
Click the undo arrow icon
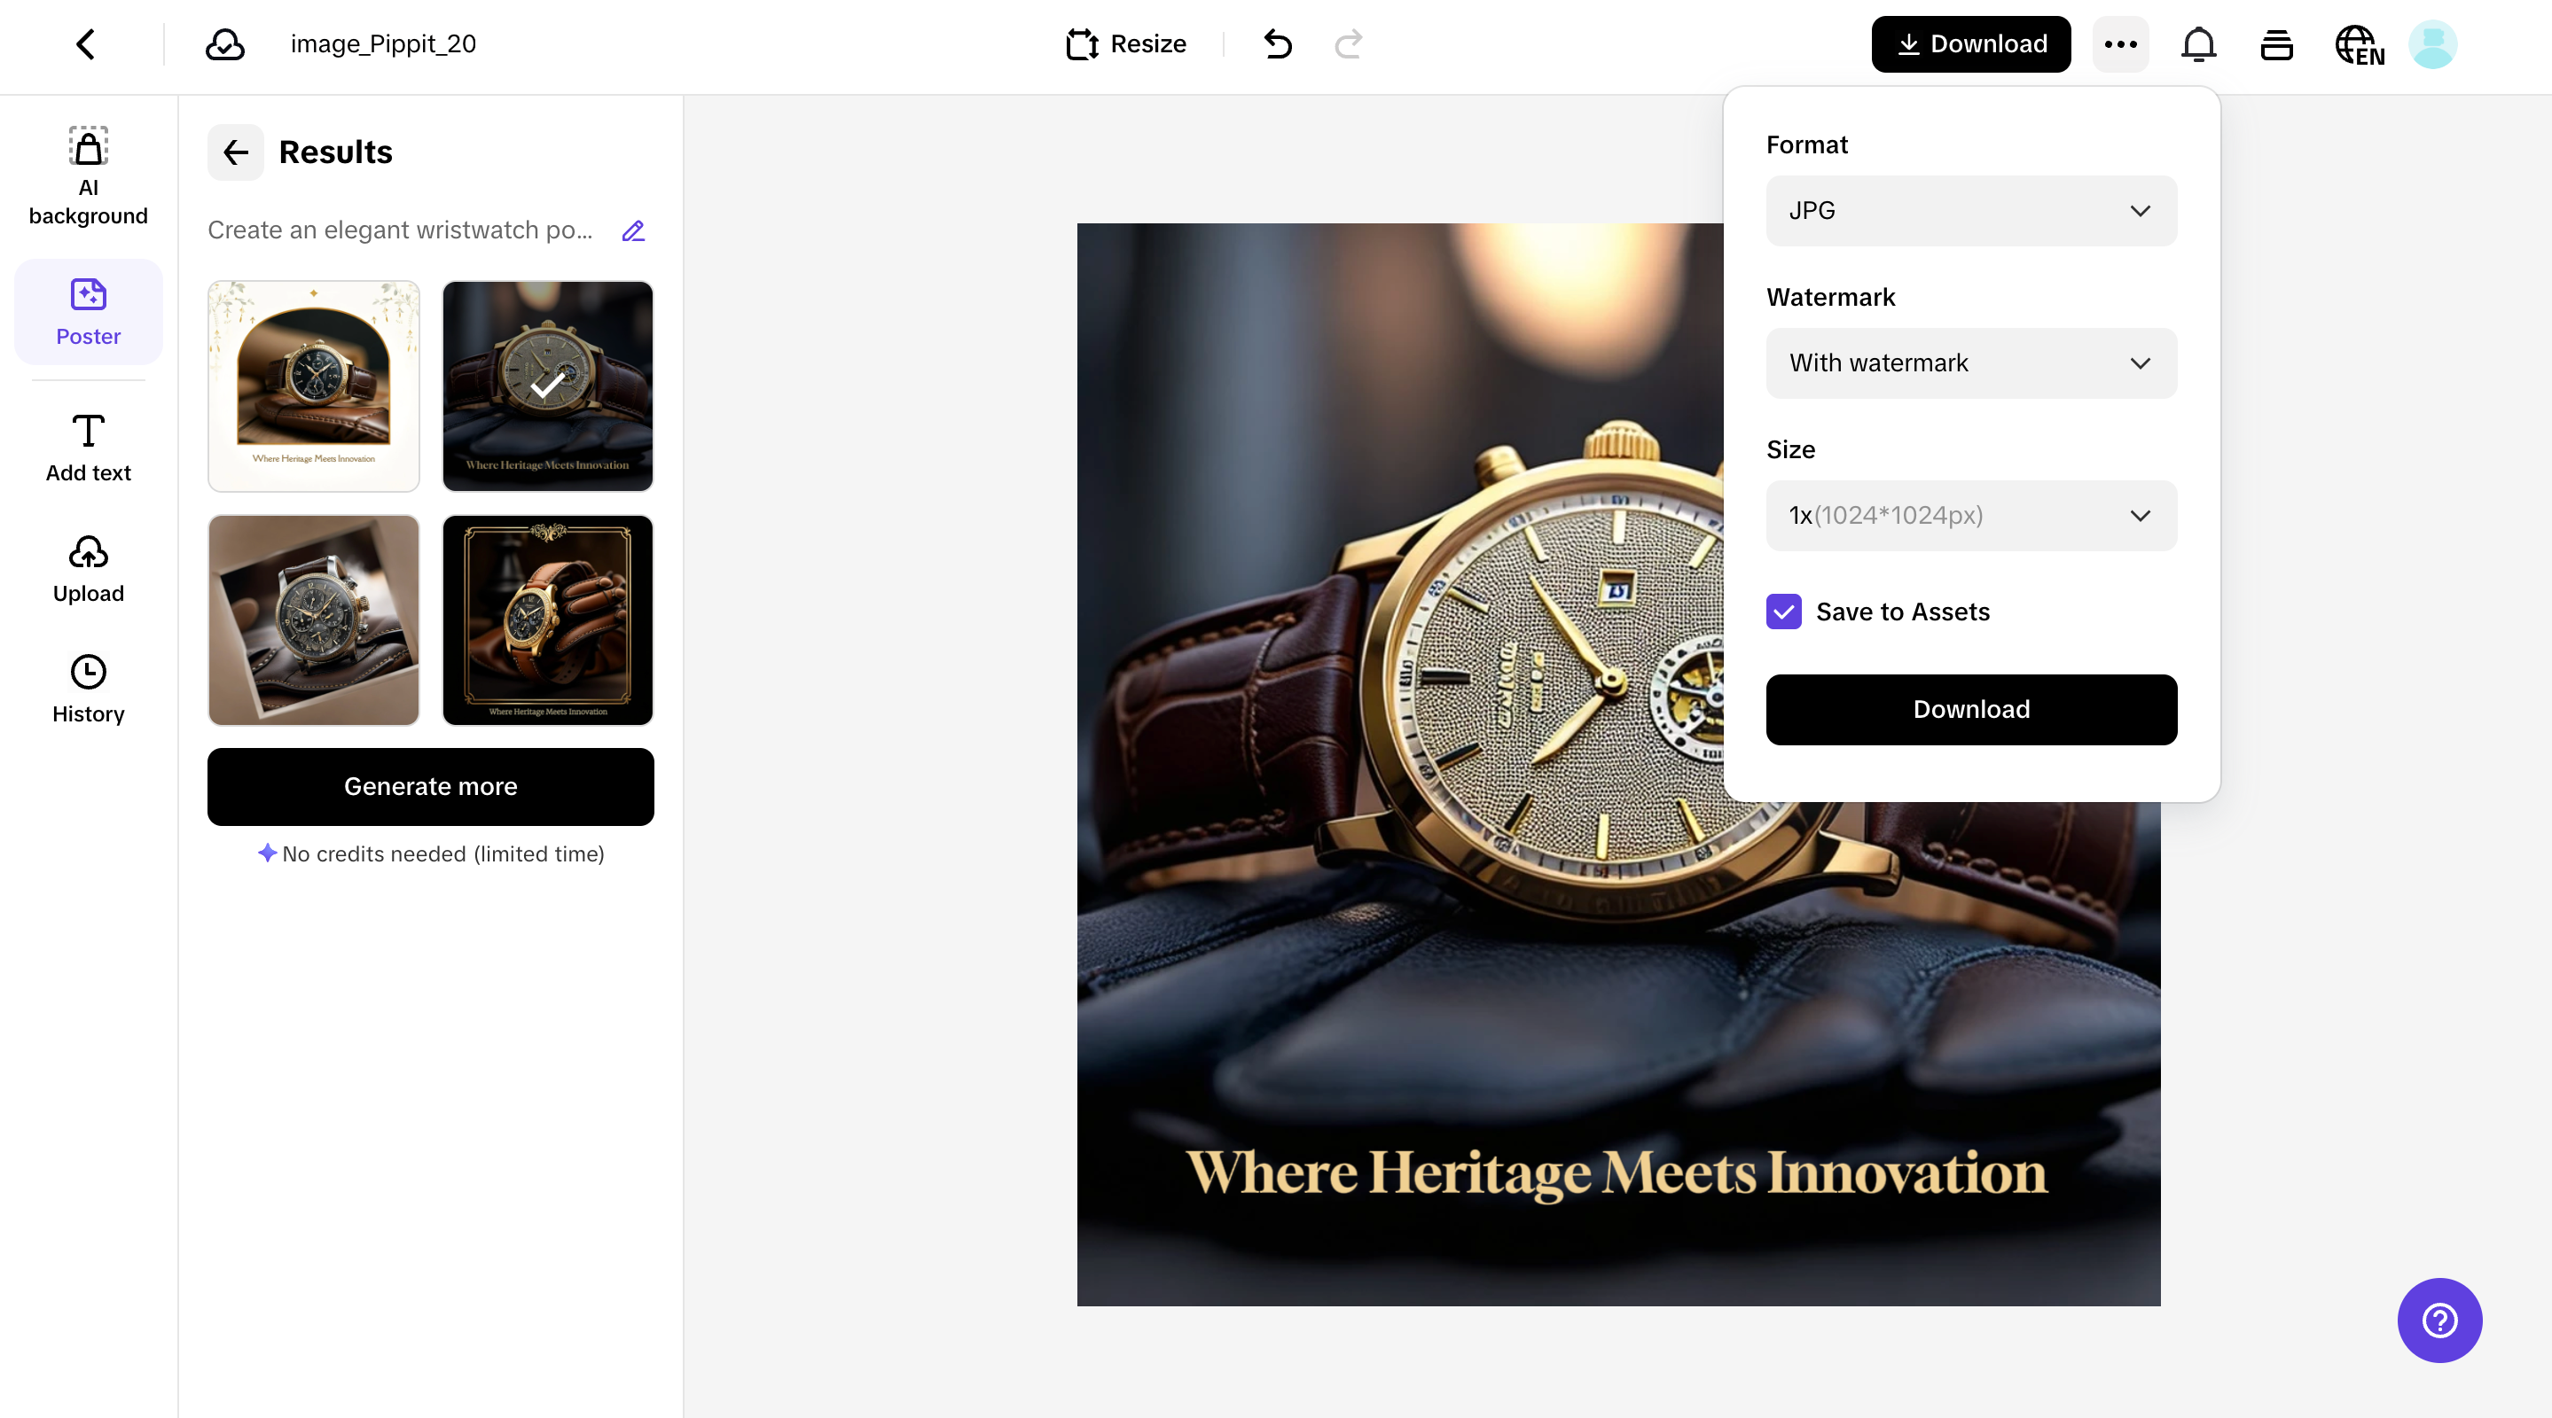1278,43
